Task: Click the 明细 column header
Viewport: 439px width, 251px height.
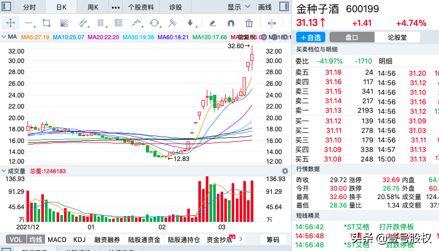Action: [385, 61]
